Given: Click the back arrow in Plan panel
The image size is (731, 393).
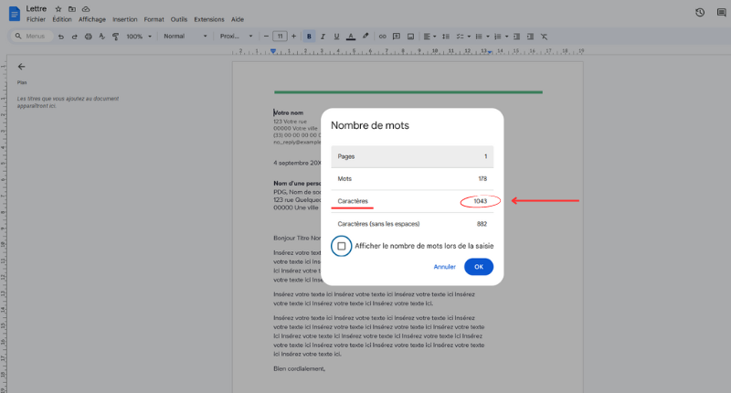Looking at the screenshot, I should tap(21, 66).
